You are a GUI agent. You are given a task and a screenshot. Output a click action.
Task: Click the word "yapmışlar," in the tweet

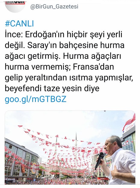114,78
